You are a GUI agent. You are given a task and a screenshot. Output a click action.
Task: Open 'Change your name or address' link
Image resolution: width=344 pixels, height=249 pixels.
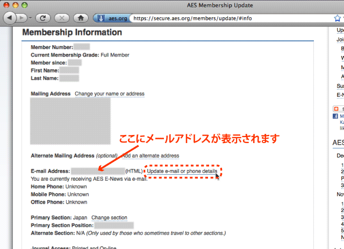click(x=110, y=94)
